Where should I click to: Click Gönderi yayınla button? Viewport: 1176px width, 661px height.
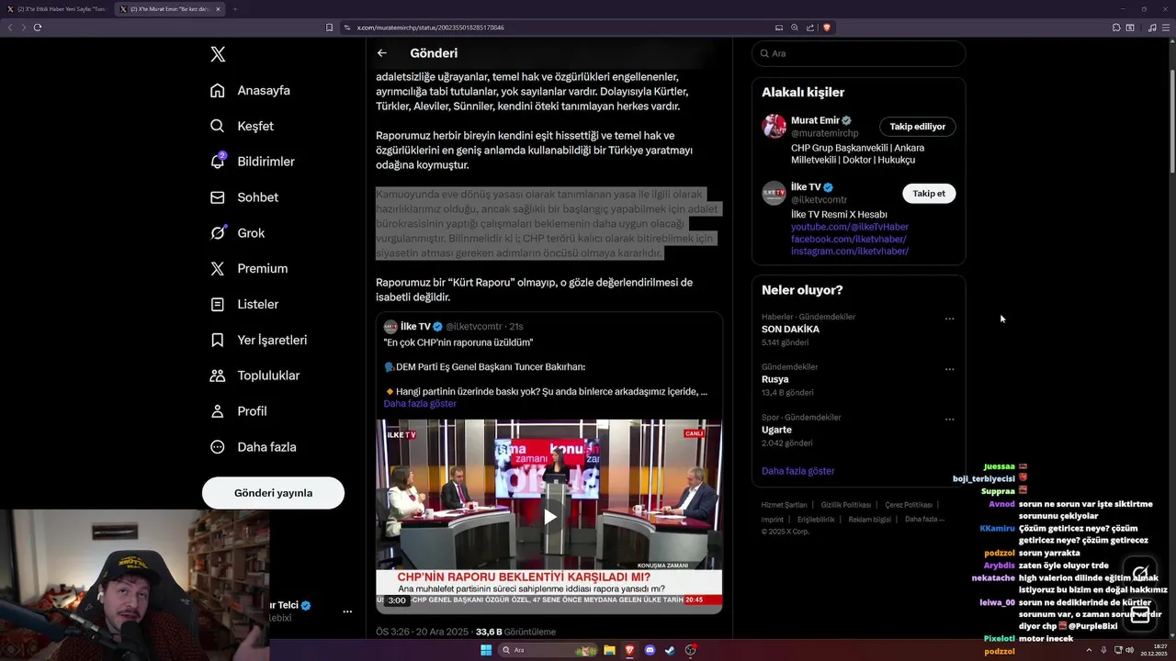coord(273,493)
